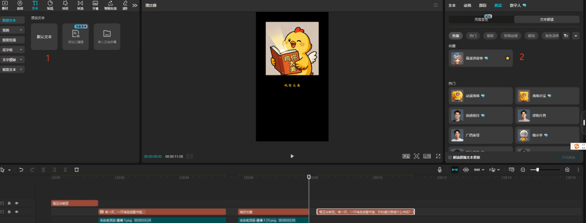This screenshot has width=586, height=223.
Task: Expand more toolbar tabs with double chevron
Action: pos(135,5)
